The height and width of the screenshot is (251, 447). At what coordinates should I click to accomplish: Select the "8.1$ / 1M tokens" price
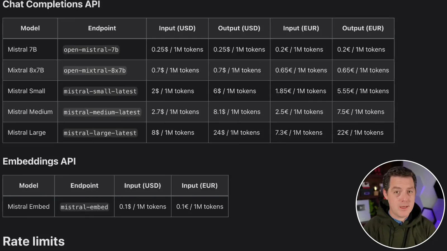(x=237, y=112)
